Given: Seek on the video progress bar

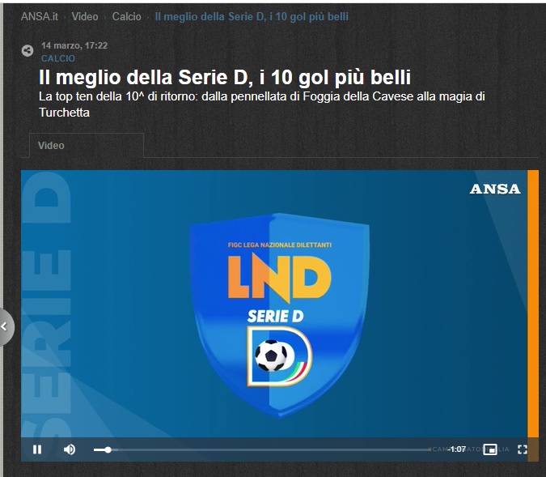Looking at the screenshot, I should pos(262,449).
